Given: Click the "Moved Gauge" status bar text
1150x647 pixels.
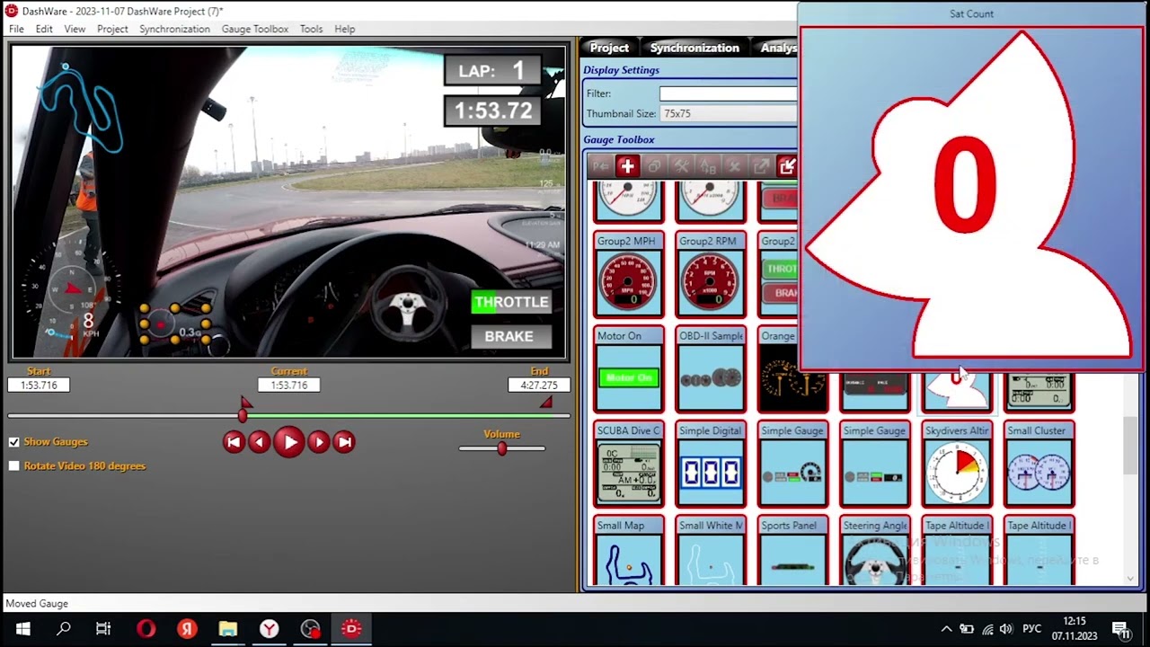Looking at the screenshot, I should 37,604.
